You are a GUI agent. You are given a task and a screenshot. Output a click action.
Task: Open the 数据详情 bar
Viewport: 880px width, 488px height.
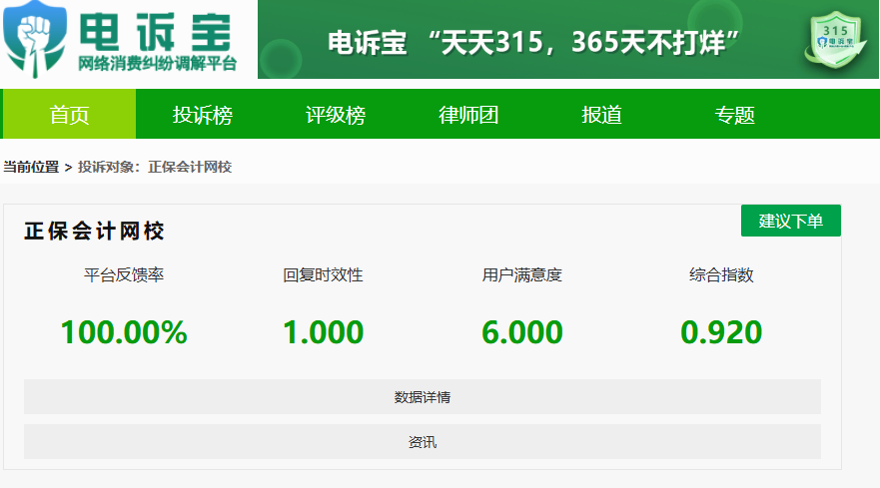point(423,396)
